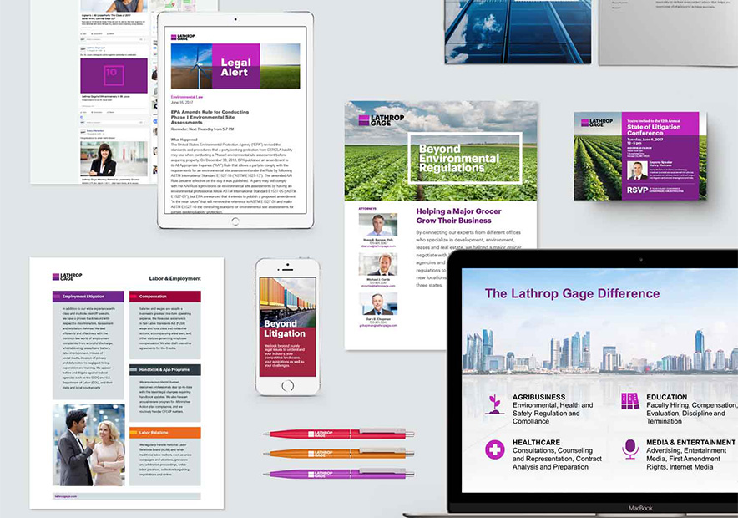Select the red Lathrop Gage pen
Screen dimensions: 738x518
point(338,434)
